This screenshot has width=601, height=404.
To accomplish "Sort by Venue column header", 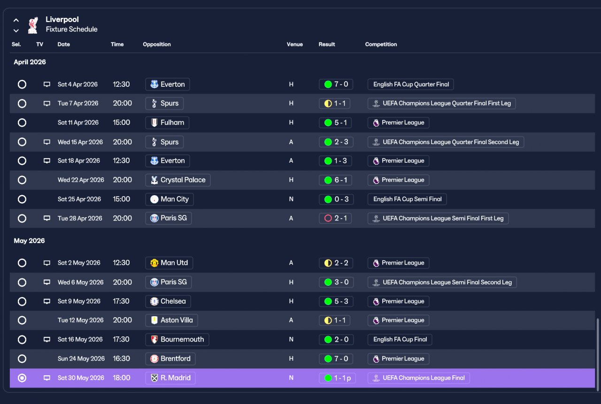I will coord(295,44).
